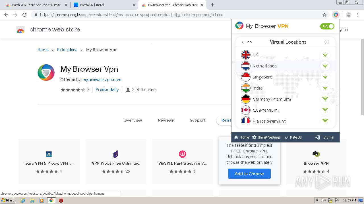Navigate back with the browser back arrow

point(6,15)
